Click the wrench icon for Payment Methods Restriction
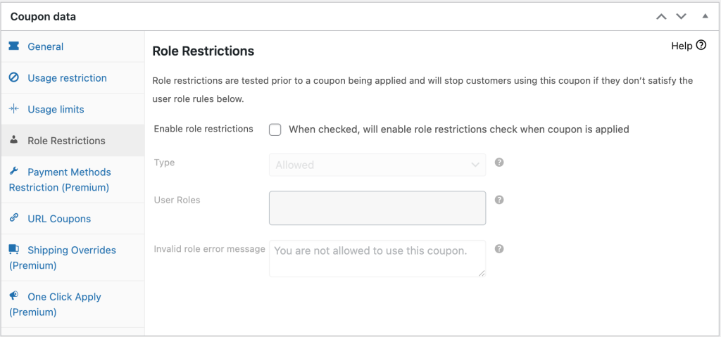This screenshot has height=337, width=721. (x=14, y=171)
